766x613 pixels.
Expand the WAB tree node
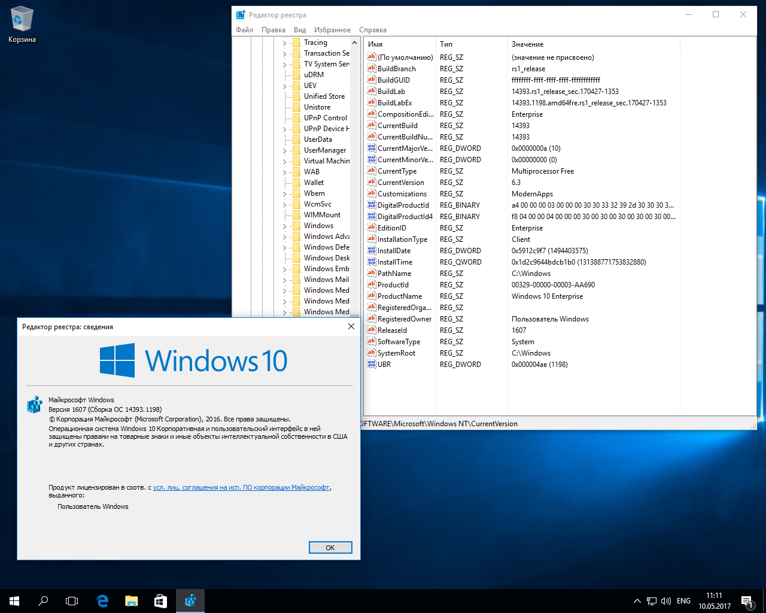click(x=285, y=172)
